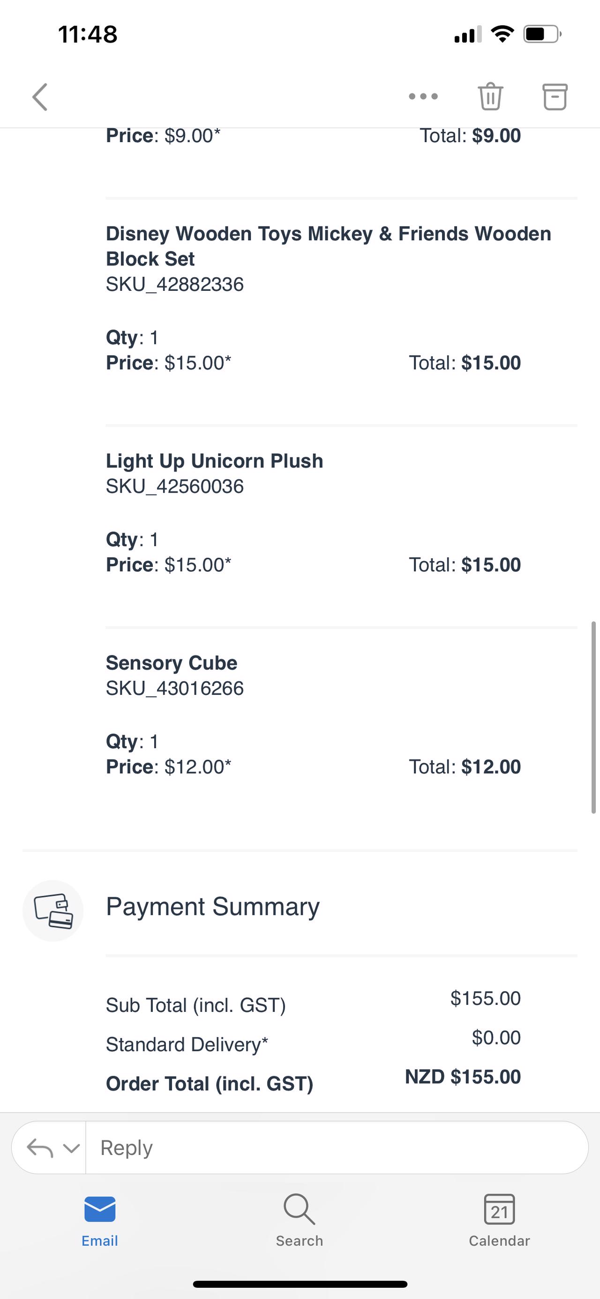Open the Search tab
The width and height of the screenshot is (600, 1299).
click(299, 1220)
